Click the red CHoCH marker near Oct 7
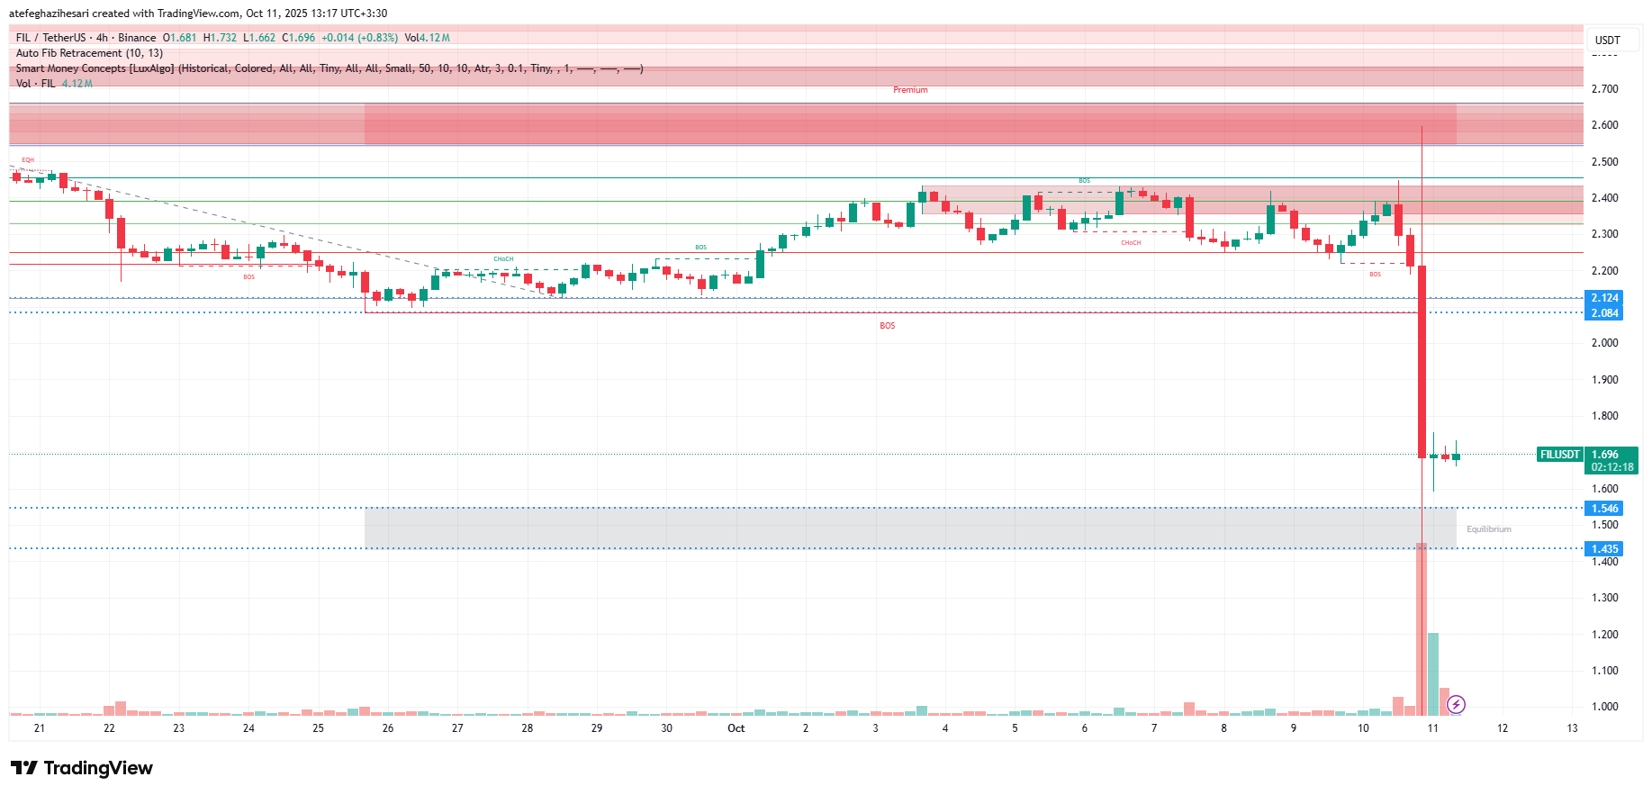 click(1131, 243)
